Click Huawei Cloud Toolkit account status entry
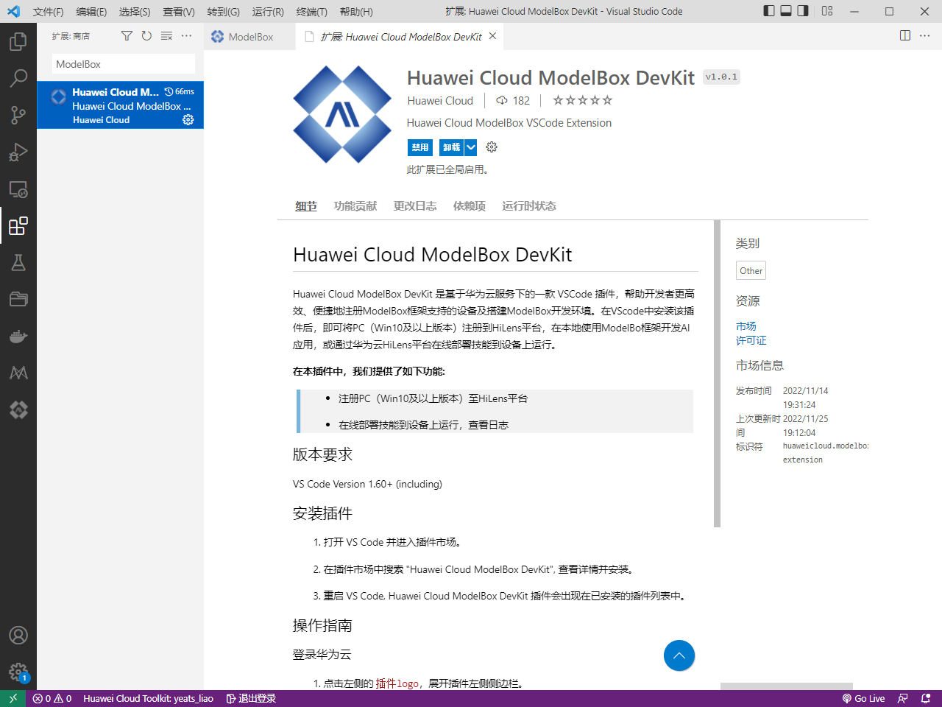This screenshot has width=942, height=707. [x=148, y=698]
